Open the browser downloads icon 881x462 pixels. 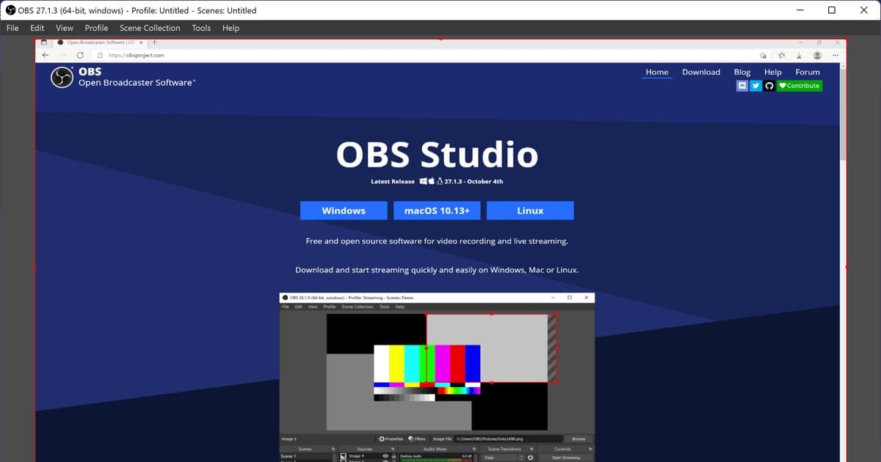[x=799, y=55]
